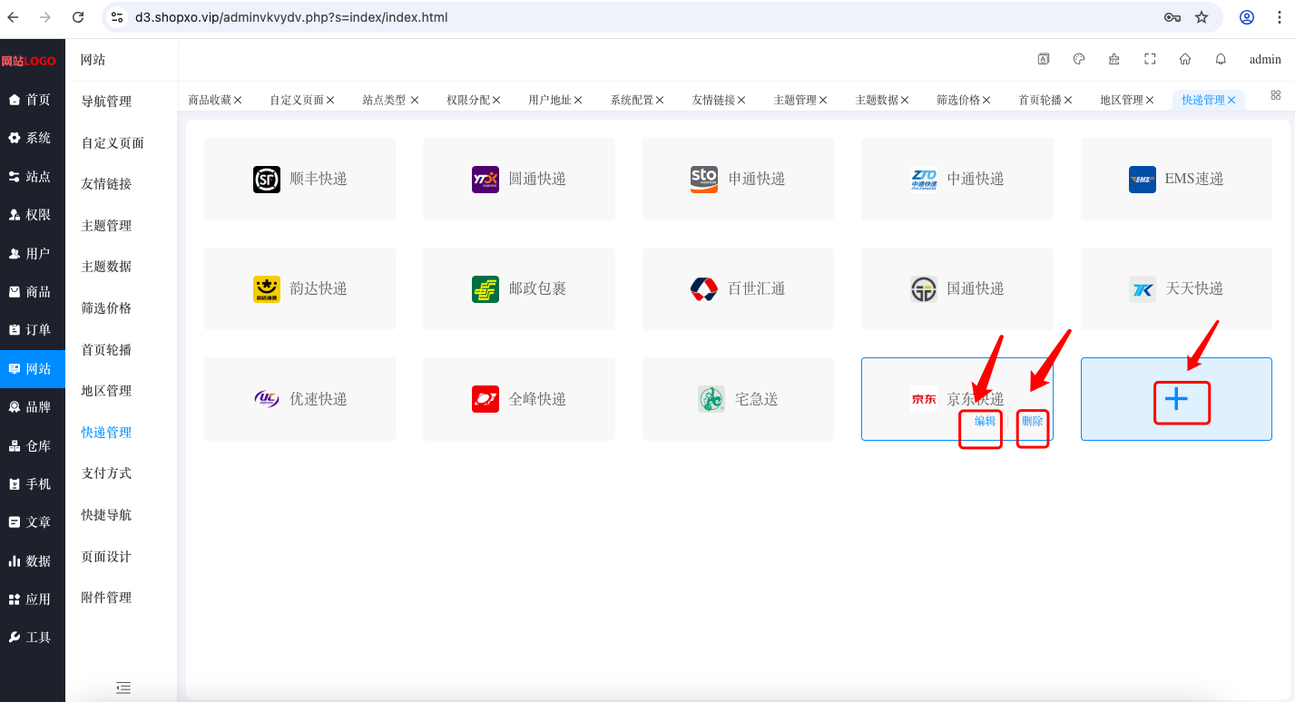Viewport: 1295px width, 702px height.
Task: Click the 网站LOGO image
Action: [28, 62]
